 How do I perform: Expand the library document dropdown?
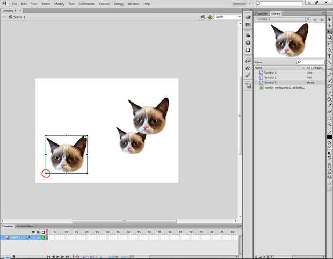(308, 19)
